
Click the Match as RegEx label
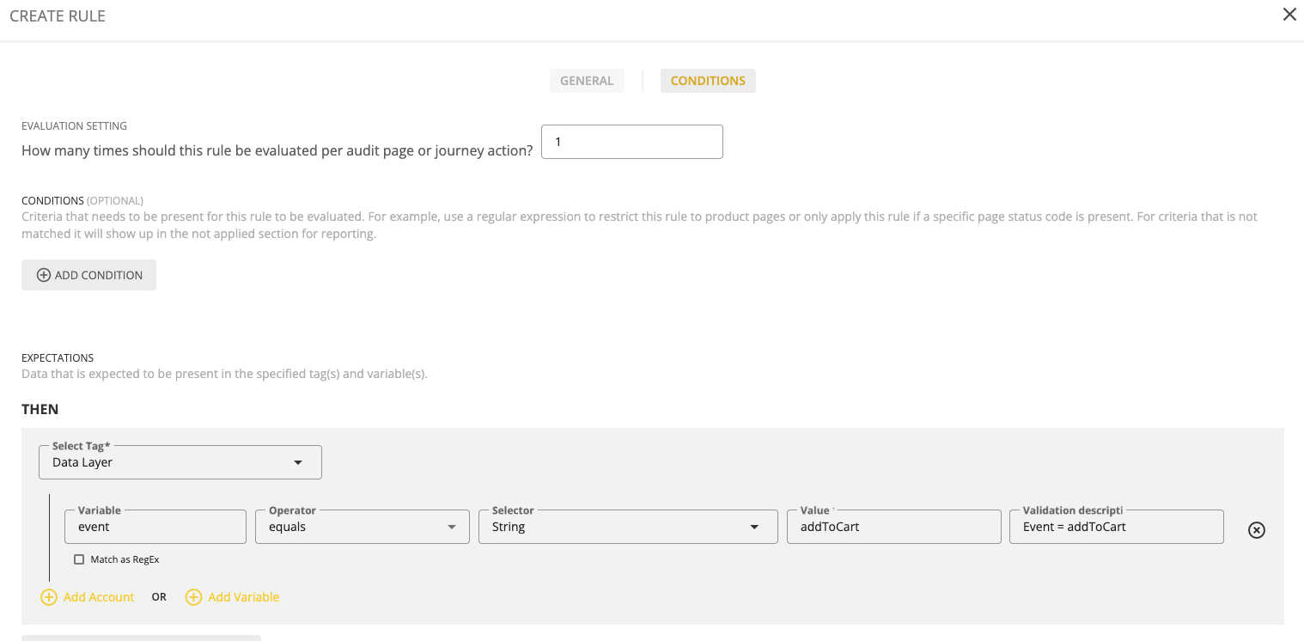[125, 559]
